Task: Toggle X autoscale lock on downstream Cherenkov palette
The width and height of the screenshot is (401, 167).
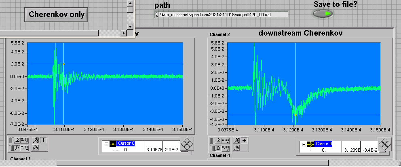Action: tap(212, 140)
